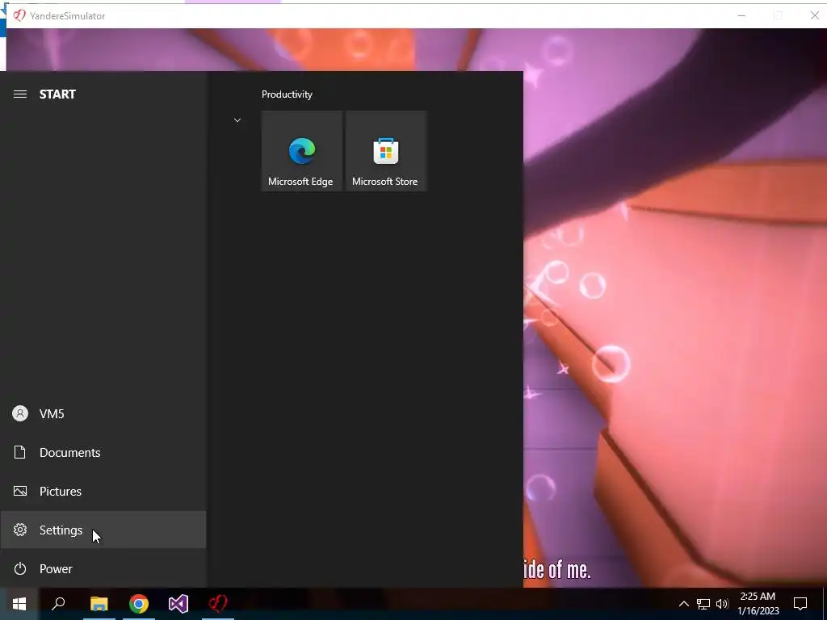Launch Google Chrome from the taskbar
Screen dimensions: 827x620
[139, 604]
